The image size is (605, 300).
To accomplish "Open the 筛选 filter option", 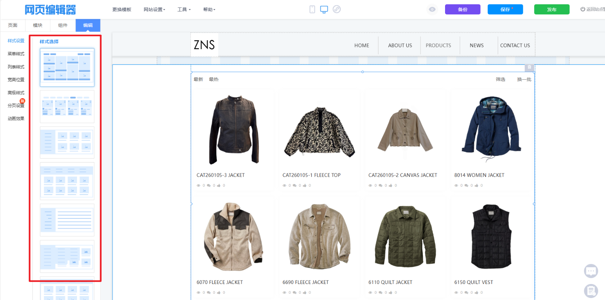I will click(501, 79).
